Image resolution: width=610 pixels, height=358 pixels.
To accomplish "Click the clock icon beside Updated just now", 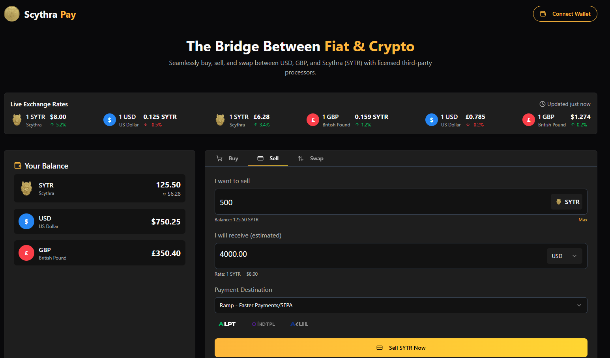I will pos(542,104).
